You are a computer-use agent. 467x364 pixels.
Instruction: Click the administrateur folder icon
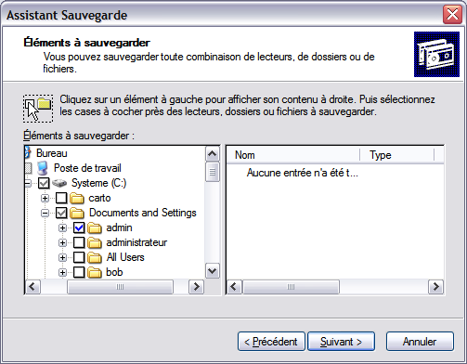click(95, 242)
